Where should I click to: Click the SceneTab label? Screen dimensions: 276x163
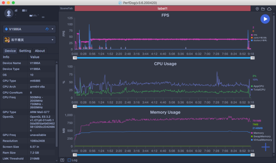tap(66, 8)
